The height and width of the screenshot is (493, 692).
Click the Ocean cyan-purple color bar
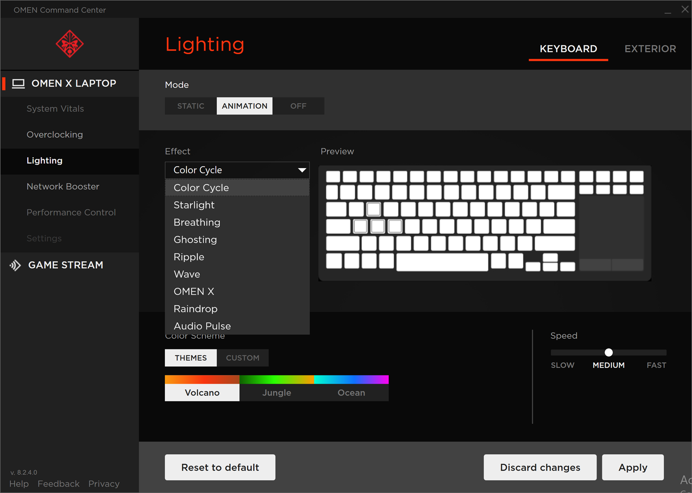pos(351,380)
